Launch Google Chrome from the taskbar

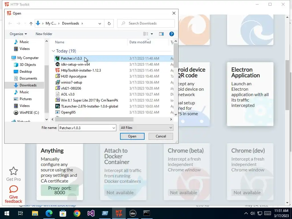77,213
